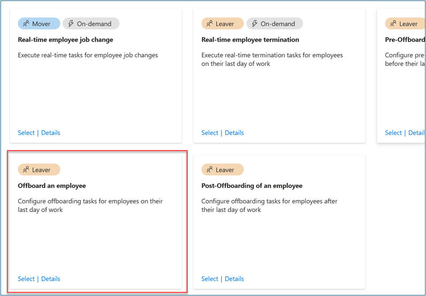The height and width of the screenshot is (296, 426).
Task: Click the On-demand badge on termination card
Action: 275,24
